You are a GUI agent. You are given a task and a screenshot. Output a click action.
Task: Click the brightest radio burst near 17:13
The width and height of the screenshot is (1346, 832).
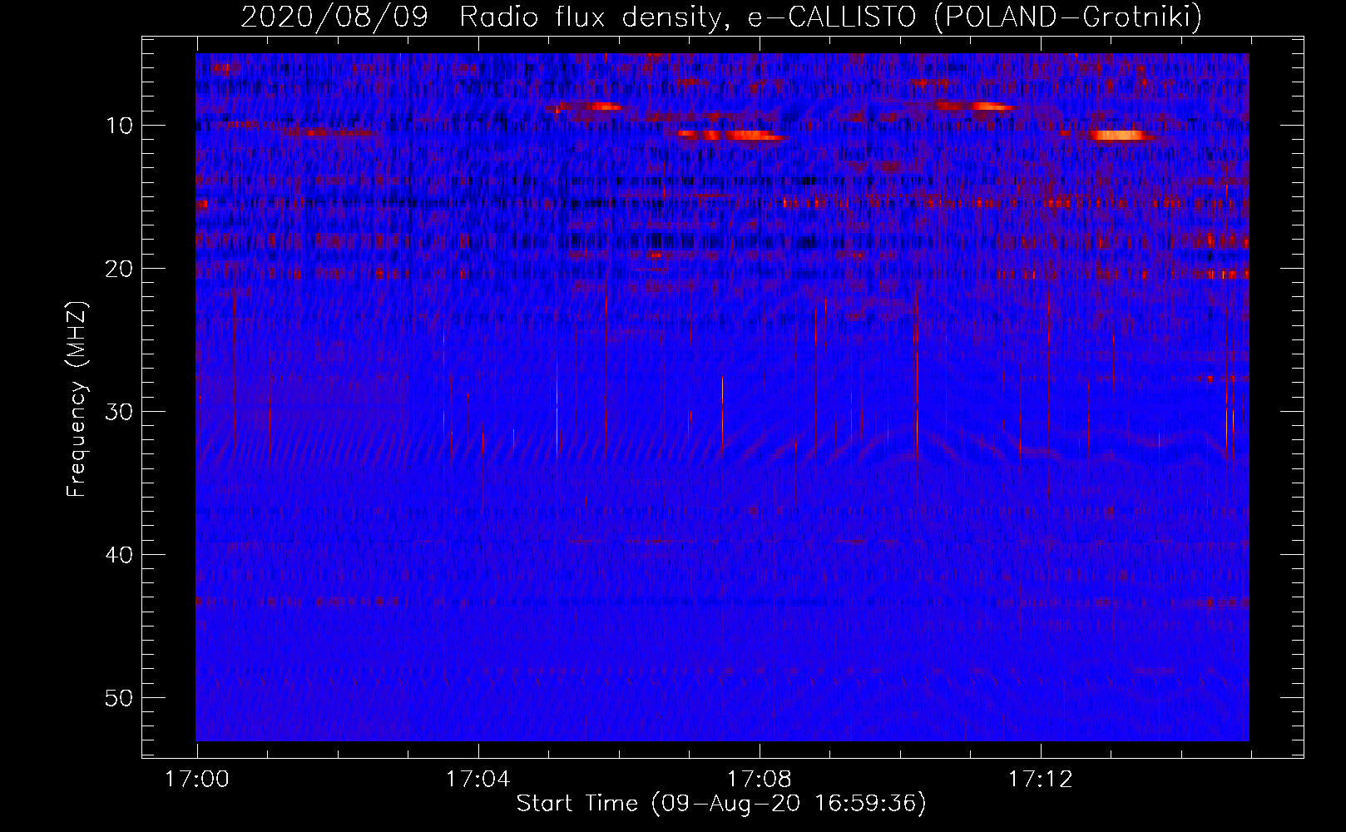click(1119, 135)
